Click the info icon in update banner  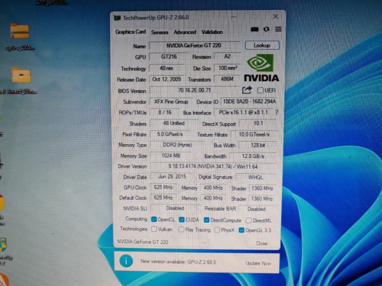pos(126,261)
